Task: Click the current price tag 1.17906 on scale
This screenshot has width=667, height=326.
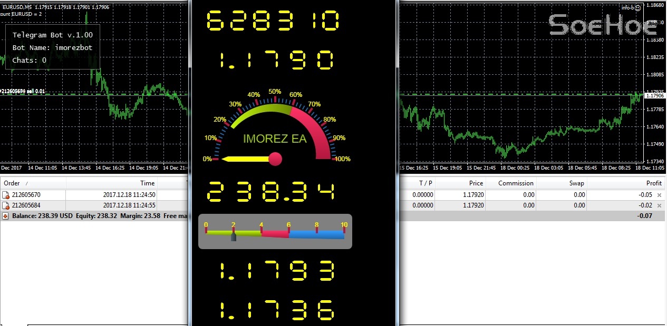Action: click(x=656, y=96)
